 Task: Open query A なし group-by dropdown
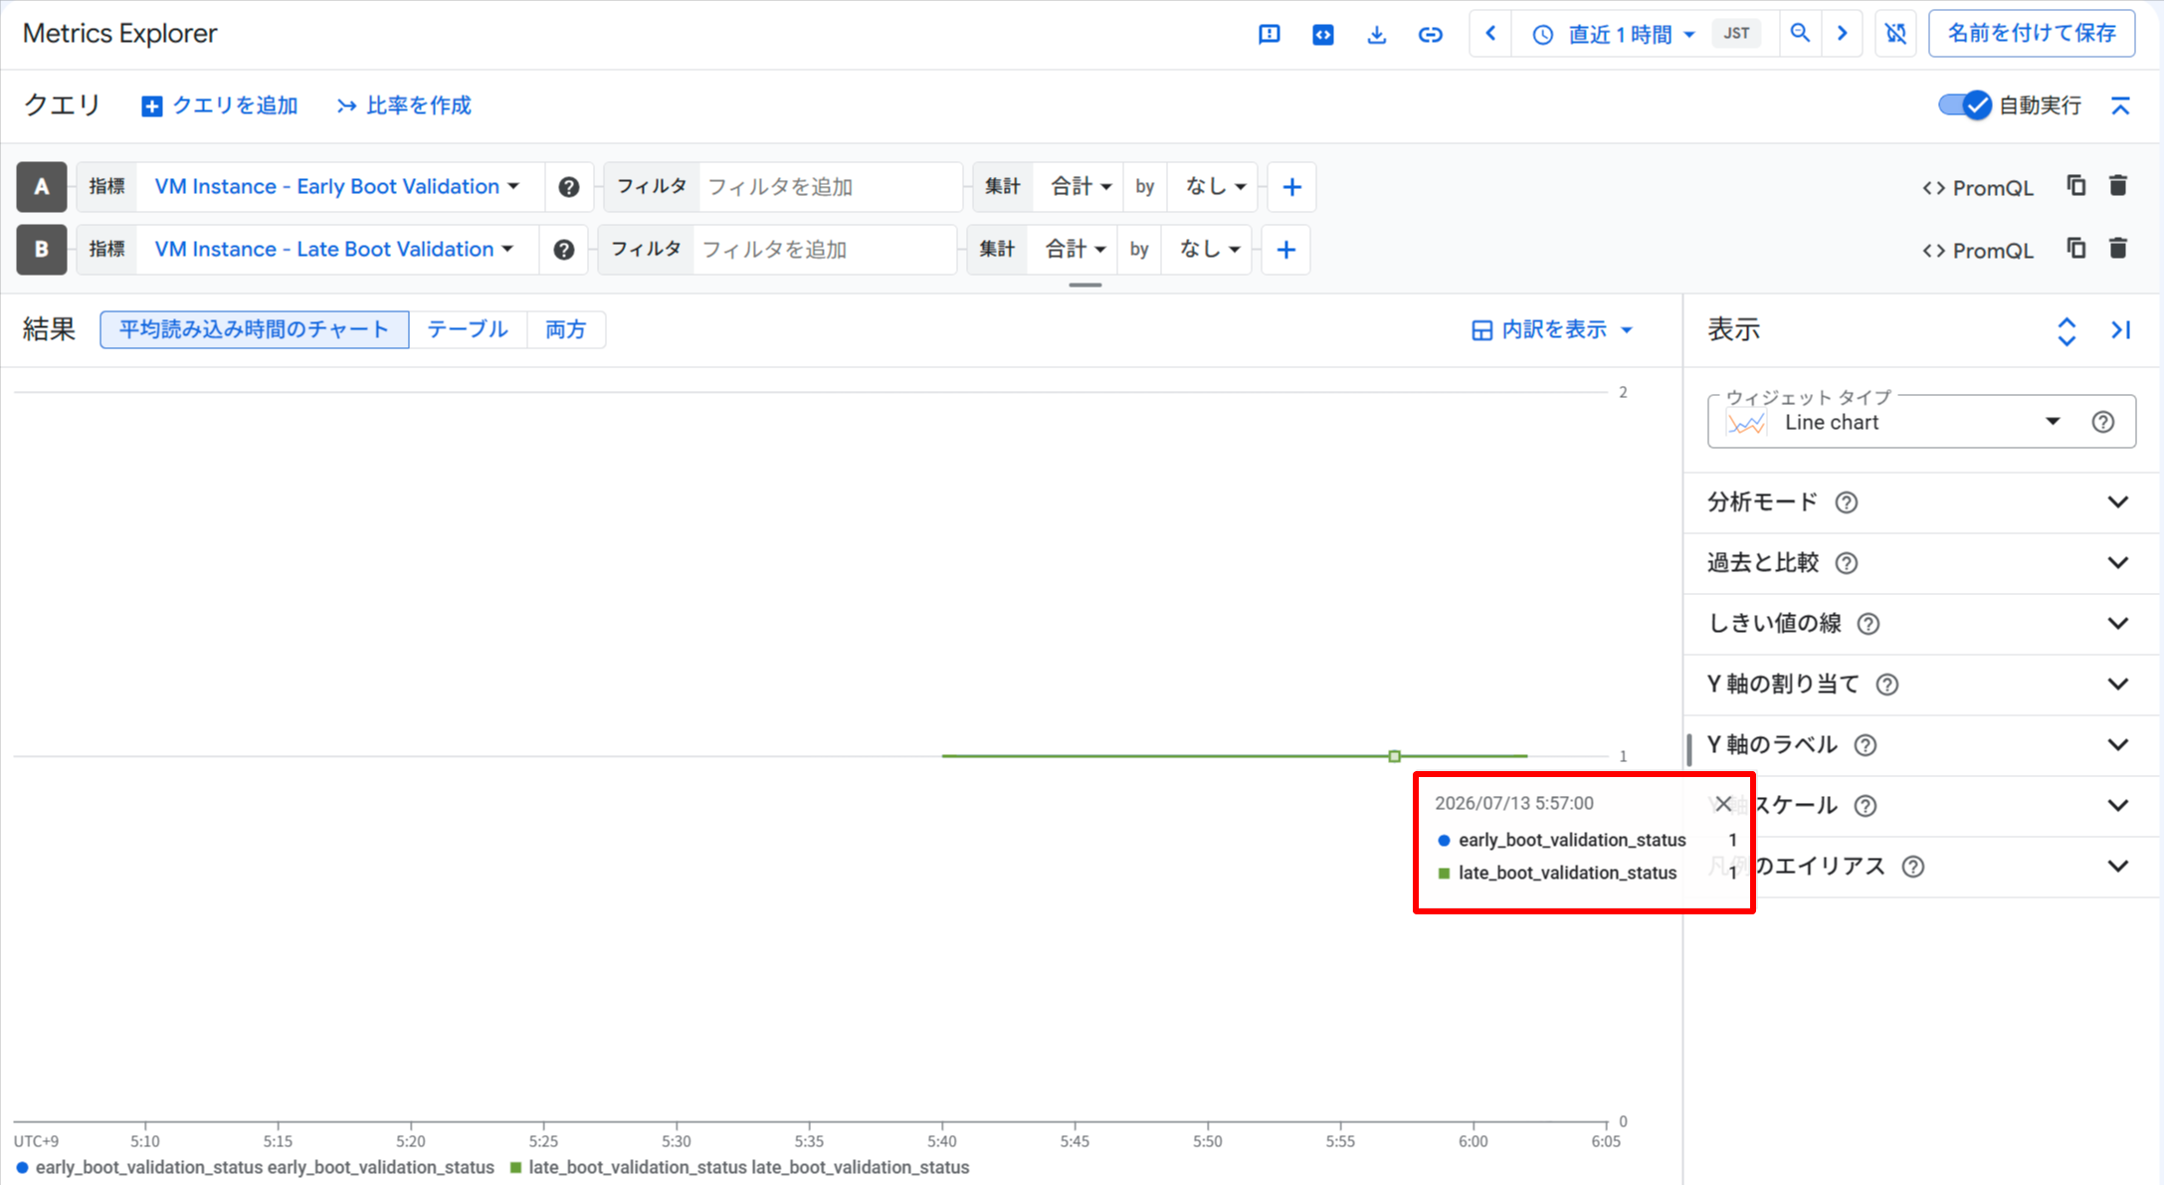(x=1215, y=187)
